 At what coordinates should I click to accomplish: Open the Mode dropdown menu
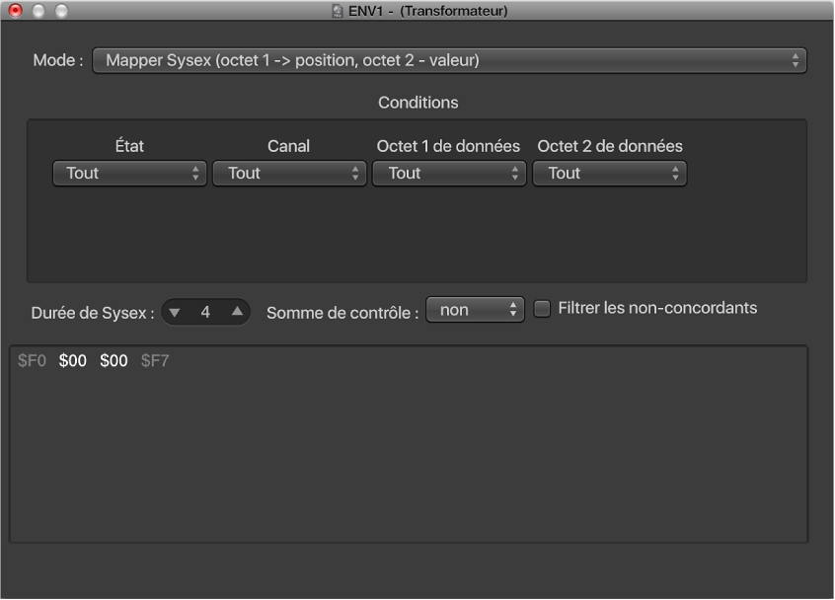tap(449, 61)
